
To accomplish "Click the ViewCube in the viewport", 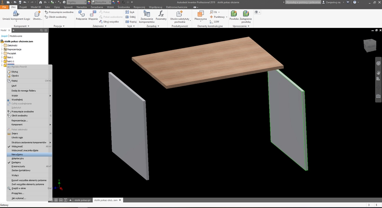I will coord(370,45).
